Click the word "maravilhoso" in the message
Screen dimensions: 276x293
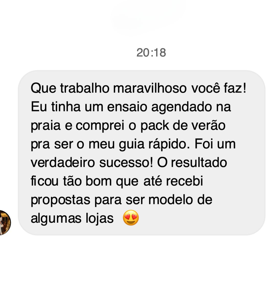tap(150, 88)
